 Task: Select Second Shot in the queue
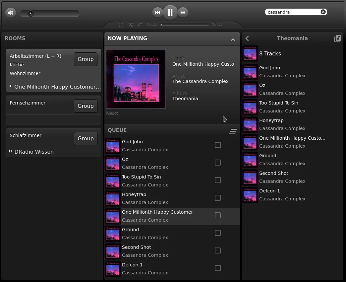coord(172,251)
